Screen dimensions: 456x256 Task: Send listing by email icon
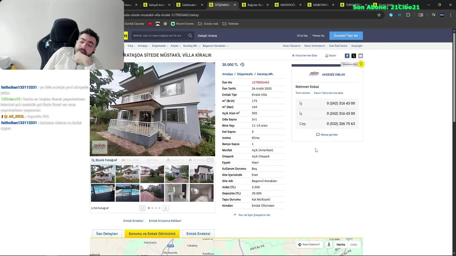pos(361,56)
